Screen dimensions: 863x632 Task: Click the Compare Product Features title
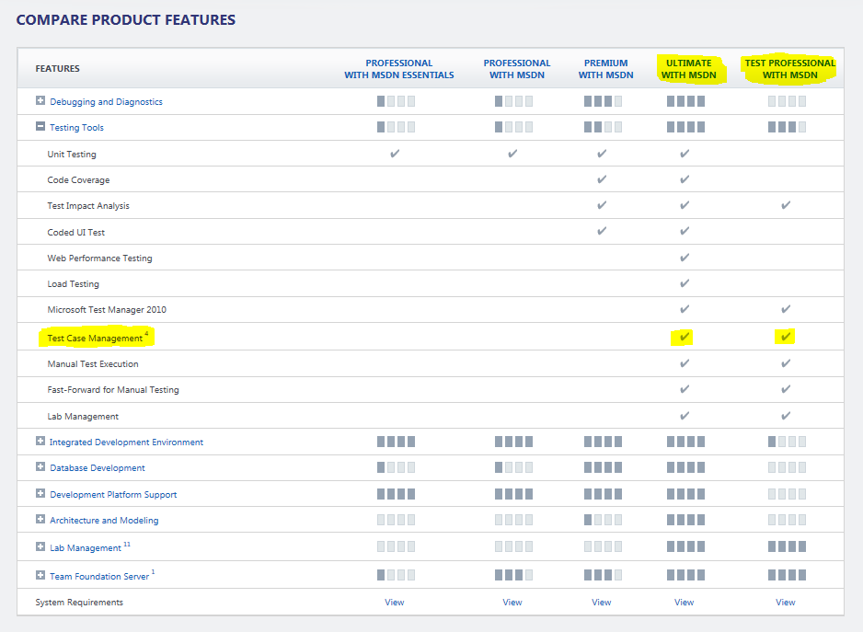click(x=125, y=20)
